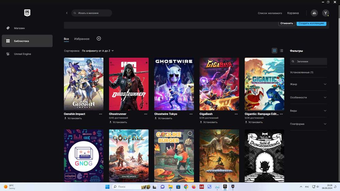Viewport: 340px width, 191px height.
Task: Expand the Платформа filter
Action: click(x=308, y=124)
